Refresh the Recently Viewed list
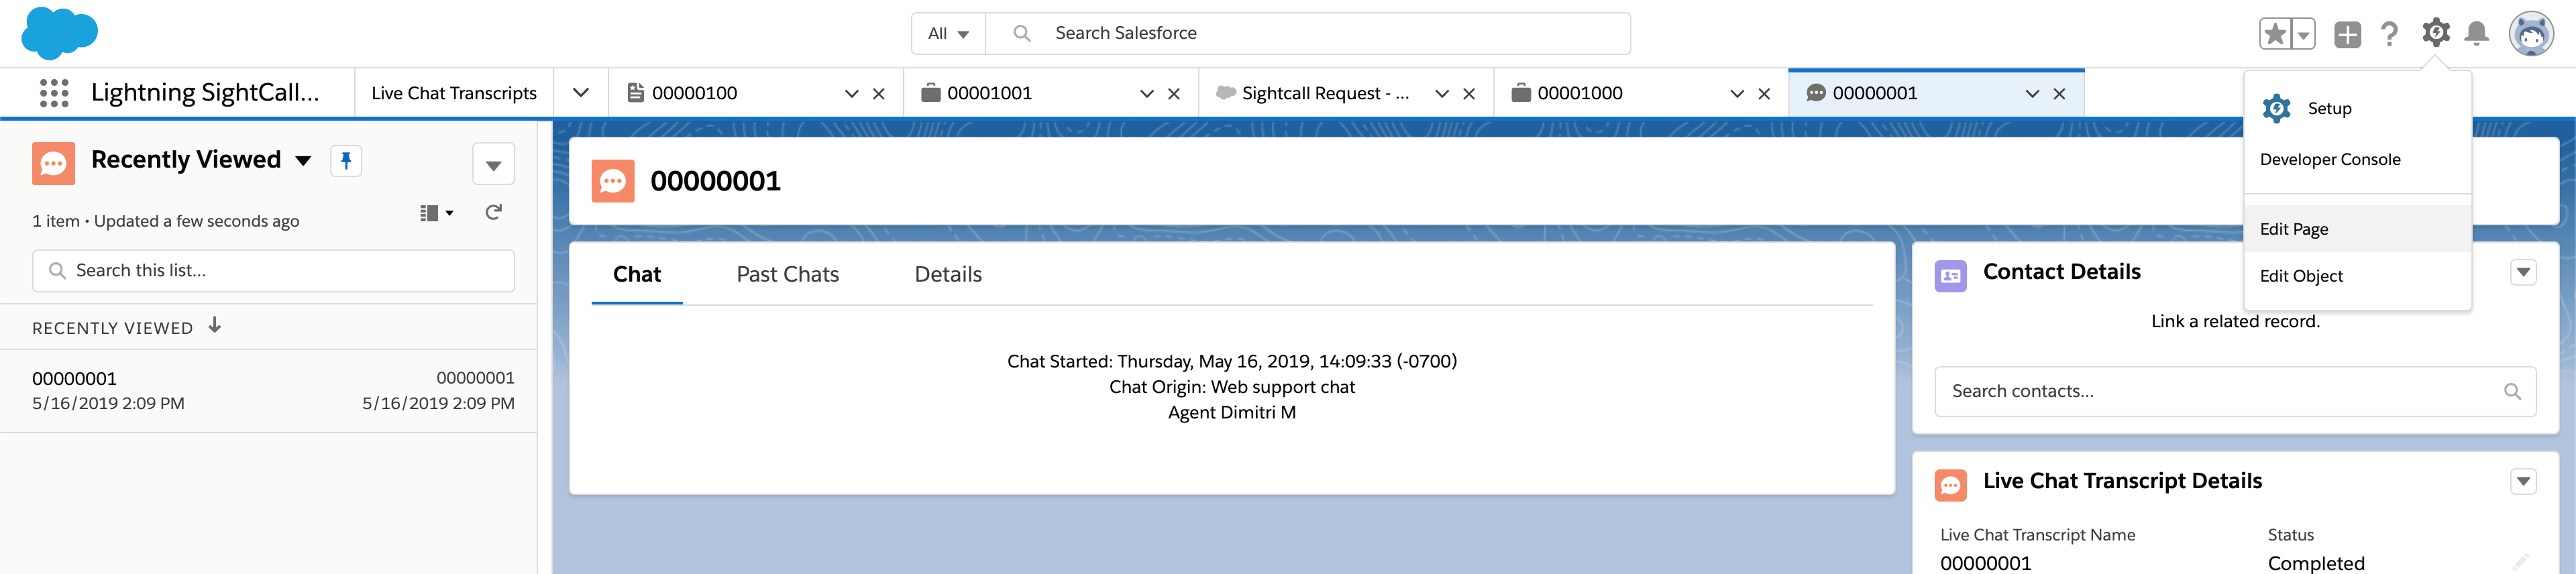 click(x=493, y=212)
